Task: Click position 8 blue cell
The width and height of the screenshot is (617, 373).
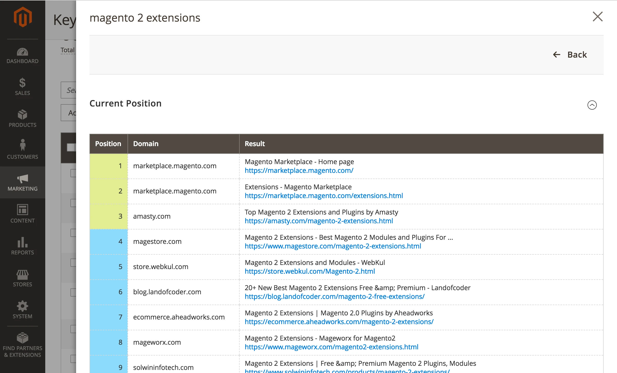Action: point(108,342)
